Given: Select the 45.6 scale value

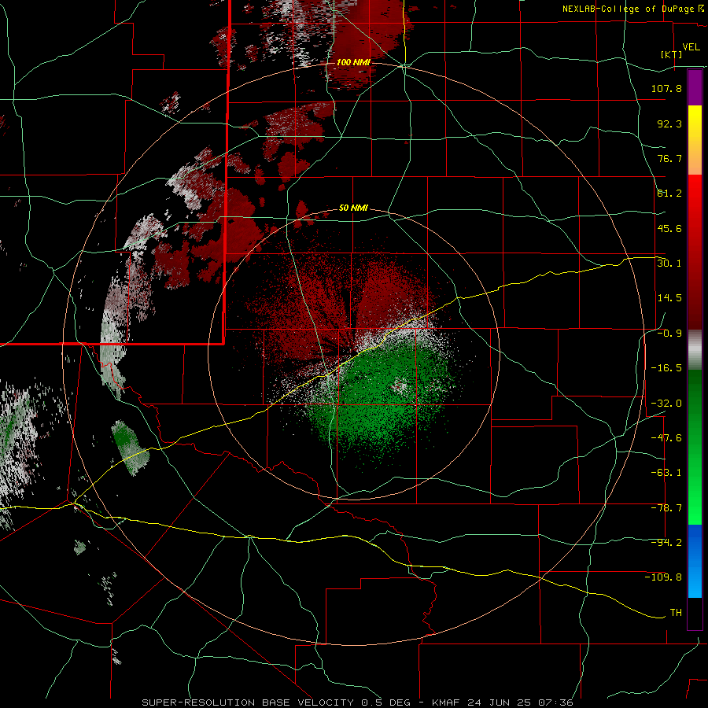Looking at the screenshot, I should pyautogui.click(x=669, y=228).
